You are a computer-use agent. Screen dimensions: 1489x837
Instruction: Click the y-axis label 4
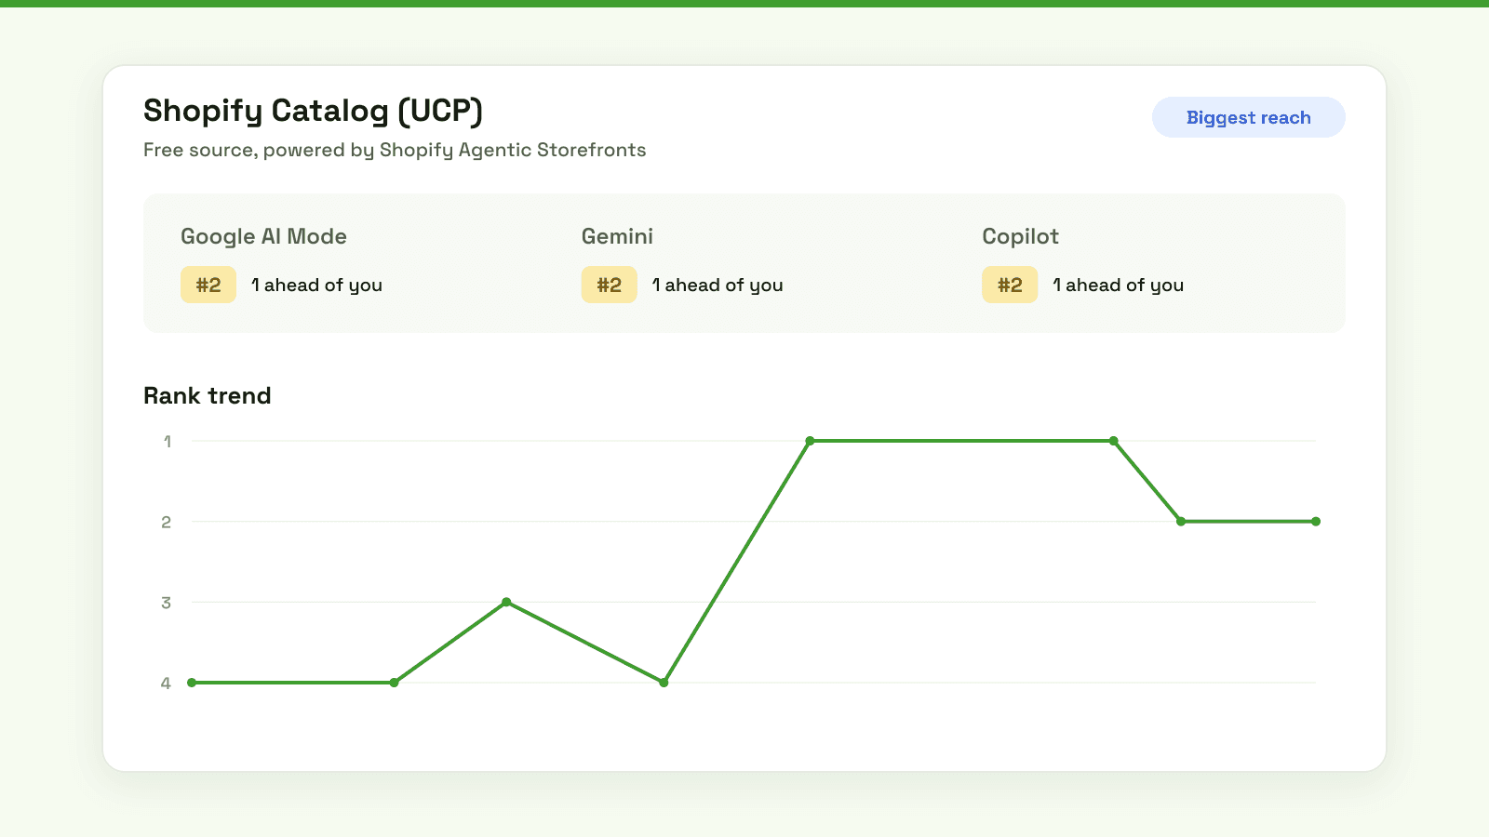coord(166,683)
